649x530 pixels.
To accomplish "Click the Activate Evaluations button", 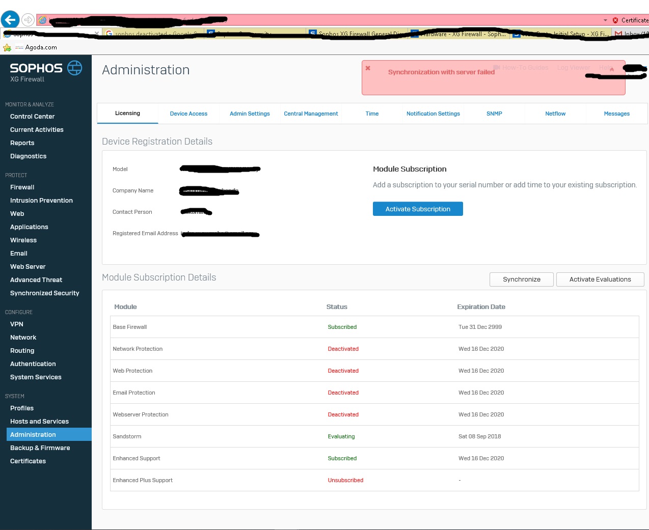I will pos(600,280).
